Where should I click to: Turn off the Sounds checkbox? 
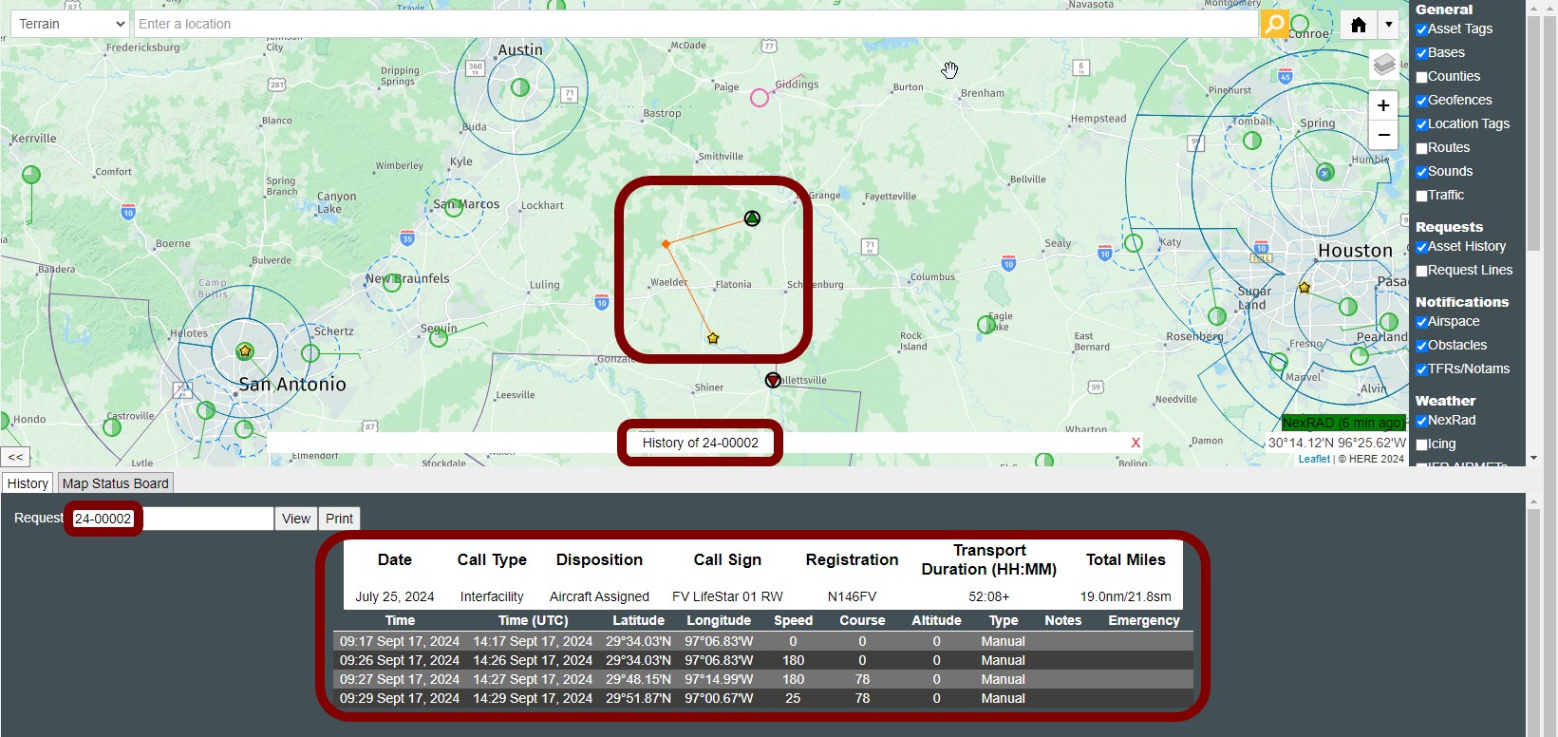tap(1421, 172)
